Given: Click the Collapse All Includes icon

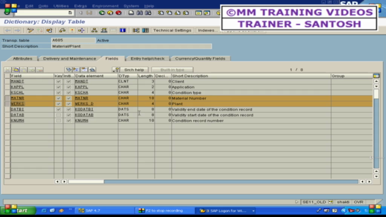Looking at the screenshot, I should (92, 70).
